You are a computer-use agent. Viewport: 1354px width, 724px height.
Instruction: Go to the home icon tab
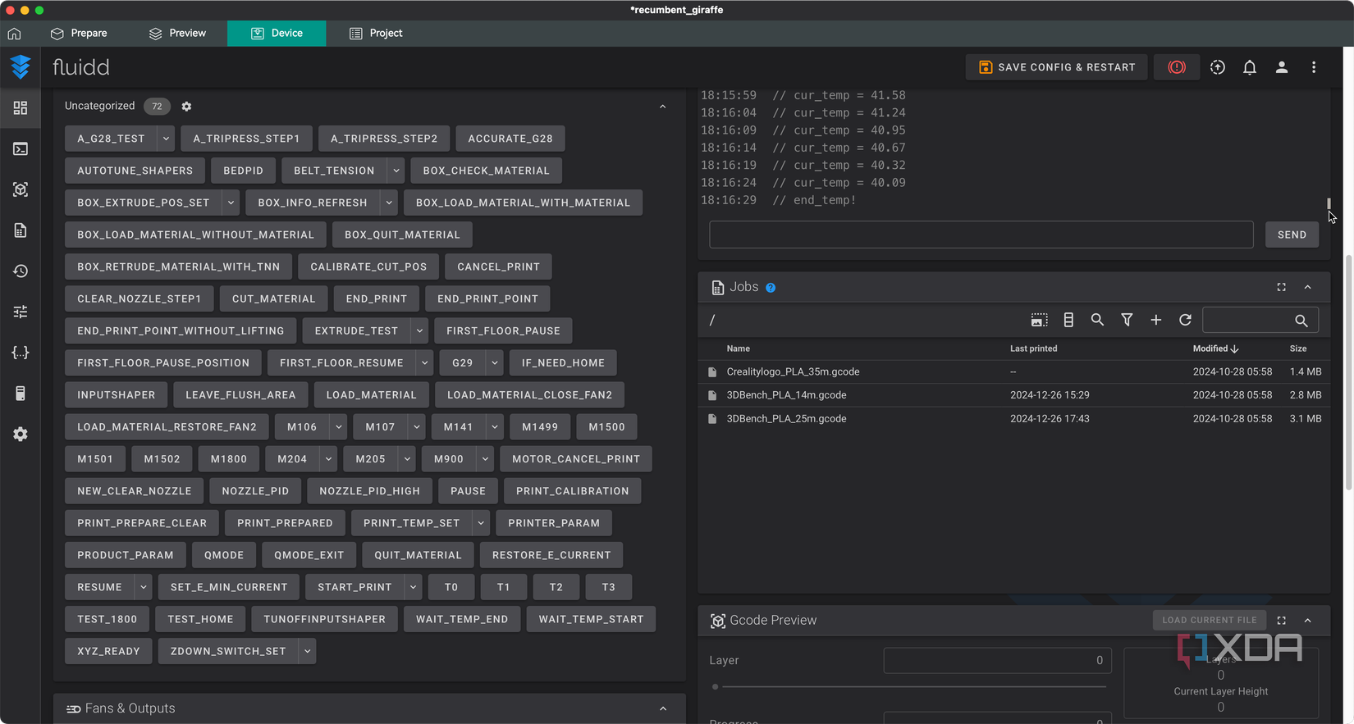15,34
